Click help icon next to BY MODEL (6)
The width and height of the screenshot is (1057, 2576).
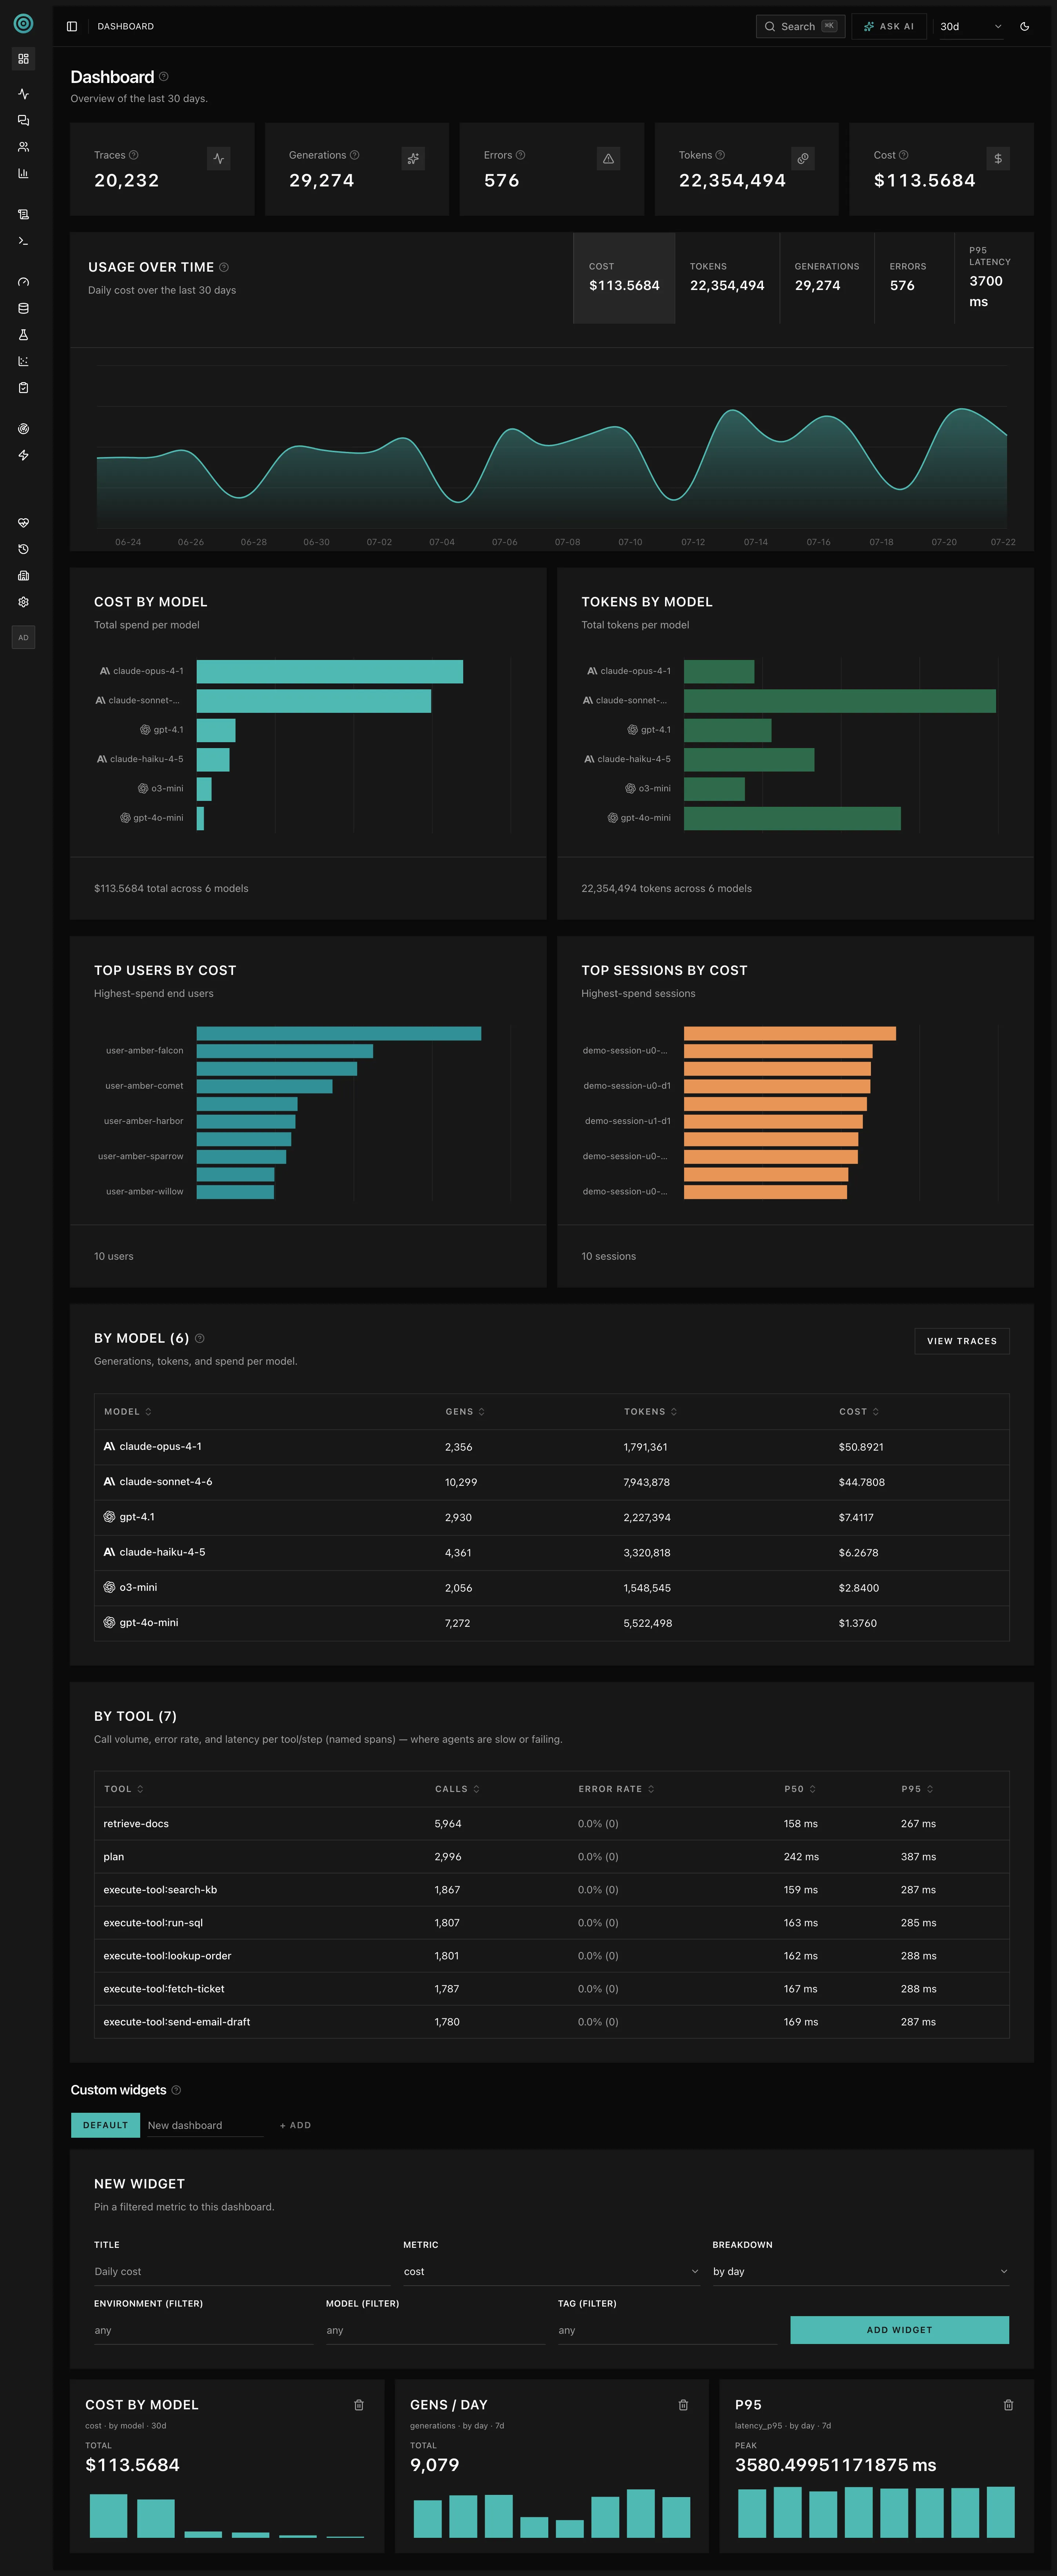(x=200, y=1338)
